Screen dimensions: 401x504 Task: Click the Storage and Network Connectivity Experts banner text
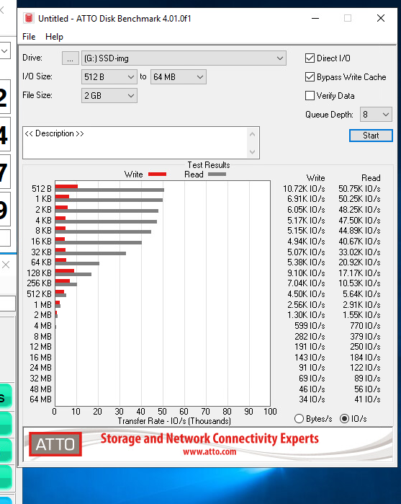click(209, 438)
